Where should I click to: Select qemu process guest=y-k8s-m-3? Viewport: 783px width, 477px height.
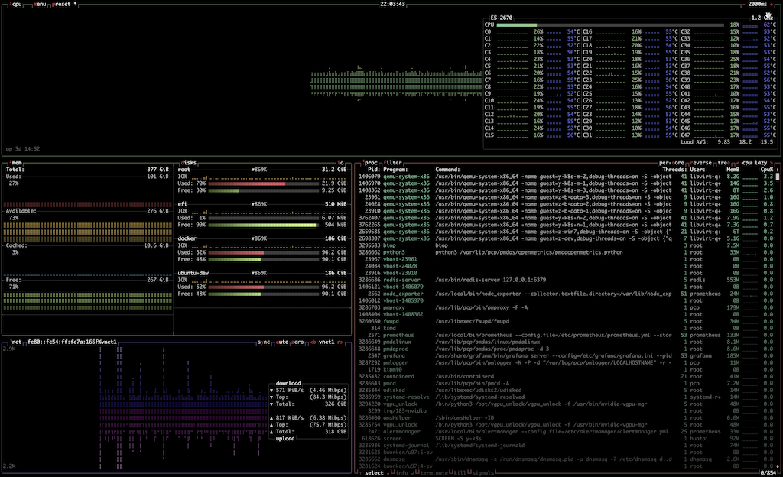[567, 190]
